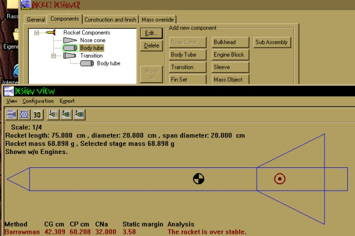Click the center of gravity marker
The image size is (355, 236).
(199, 179)
